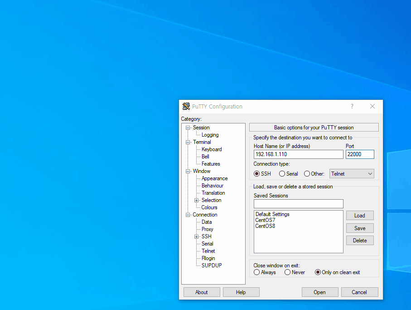Click the Cancel button

[359, 292]
